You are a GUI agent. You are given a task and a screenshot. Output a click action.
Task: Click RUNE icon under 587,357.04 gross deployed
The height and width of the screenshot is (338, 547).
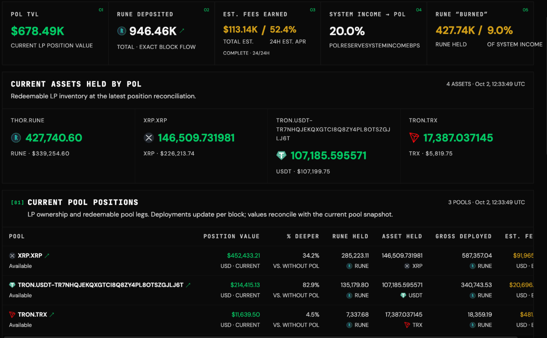pyautogui.click(x=473, y=266)
